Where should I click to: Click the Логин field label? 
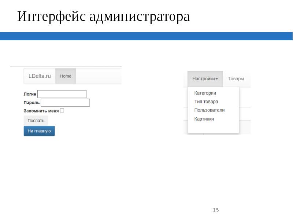tap(30, 94)
